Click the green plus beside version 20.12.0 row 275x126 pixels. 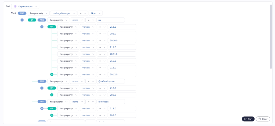(52, 75)
